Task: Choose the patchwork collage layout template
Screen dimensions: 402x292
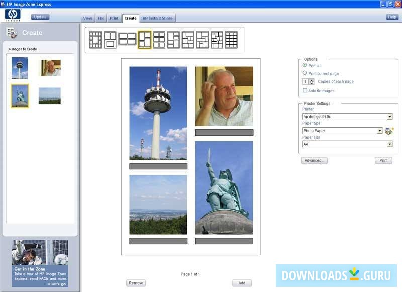Action: tap(216, 39)
